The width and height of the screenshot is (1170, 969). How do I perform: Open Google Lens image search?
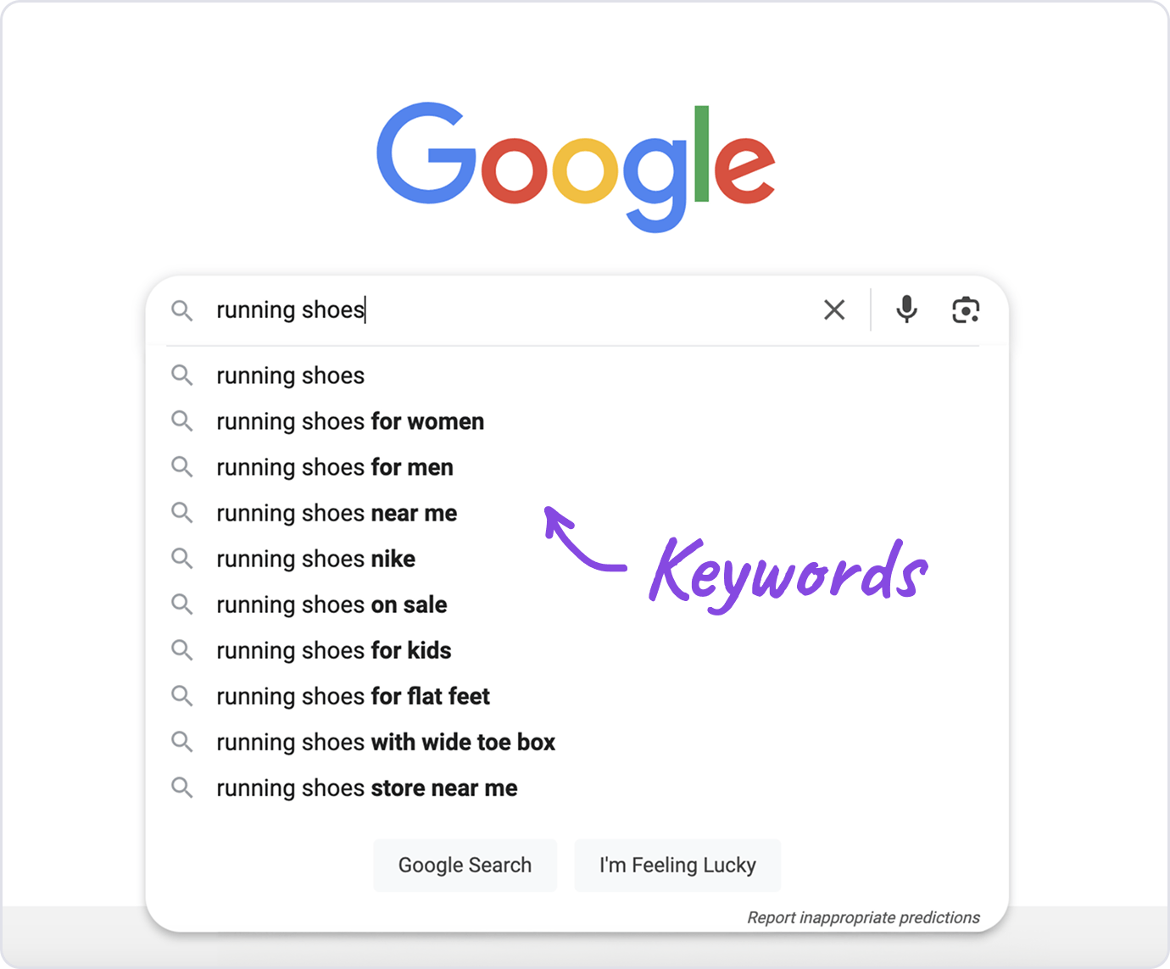click(x=966, y=309)
